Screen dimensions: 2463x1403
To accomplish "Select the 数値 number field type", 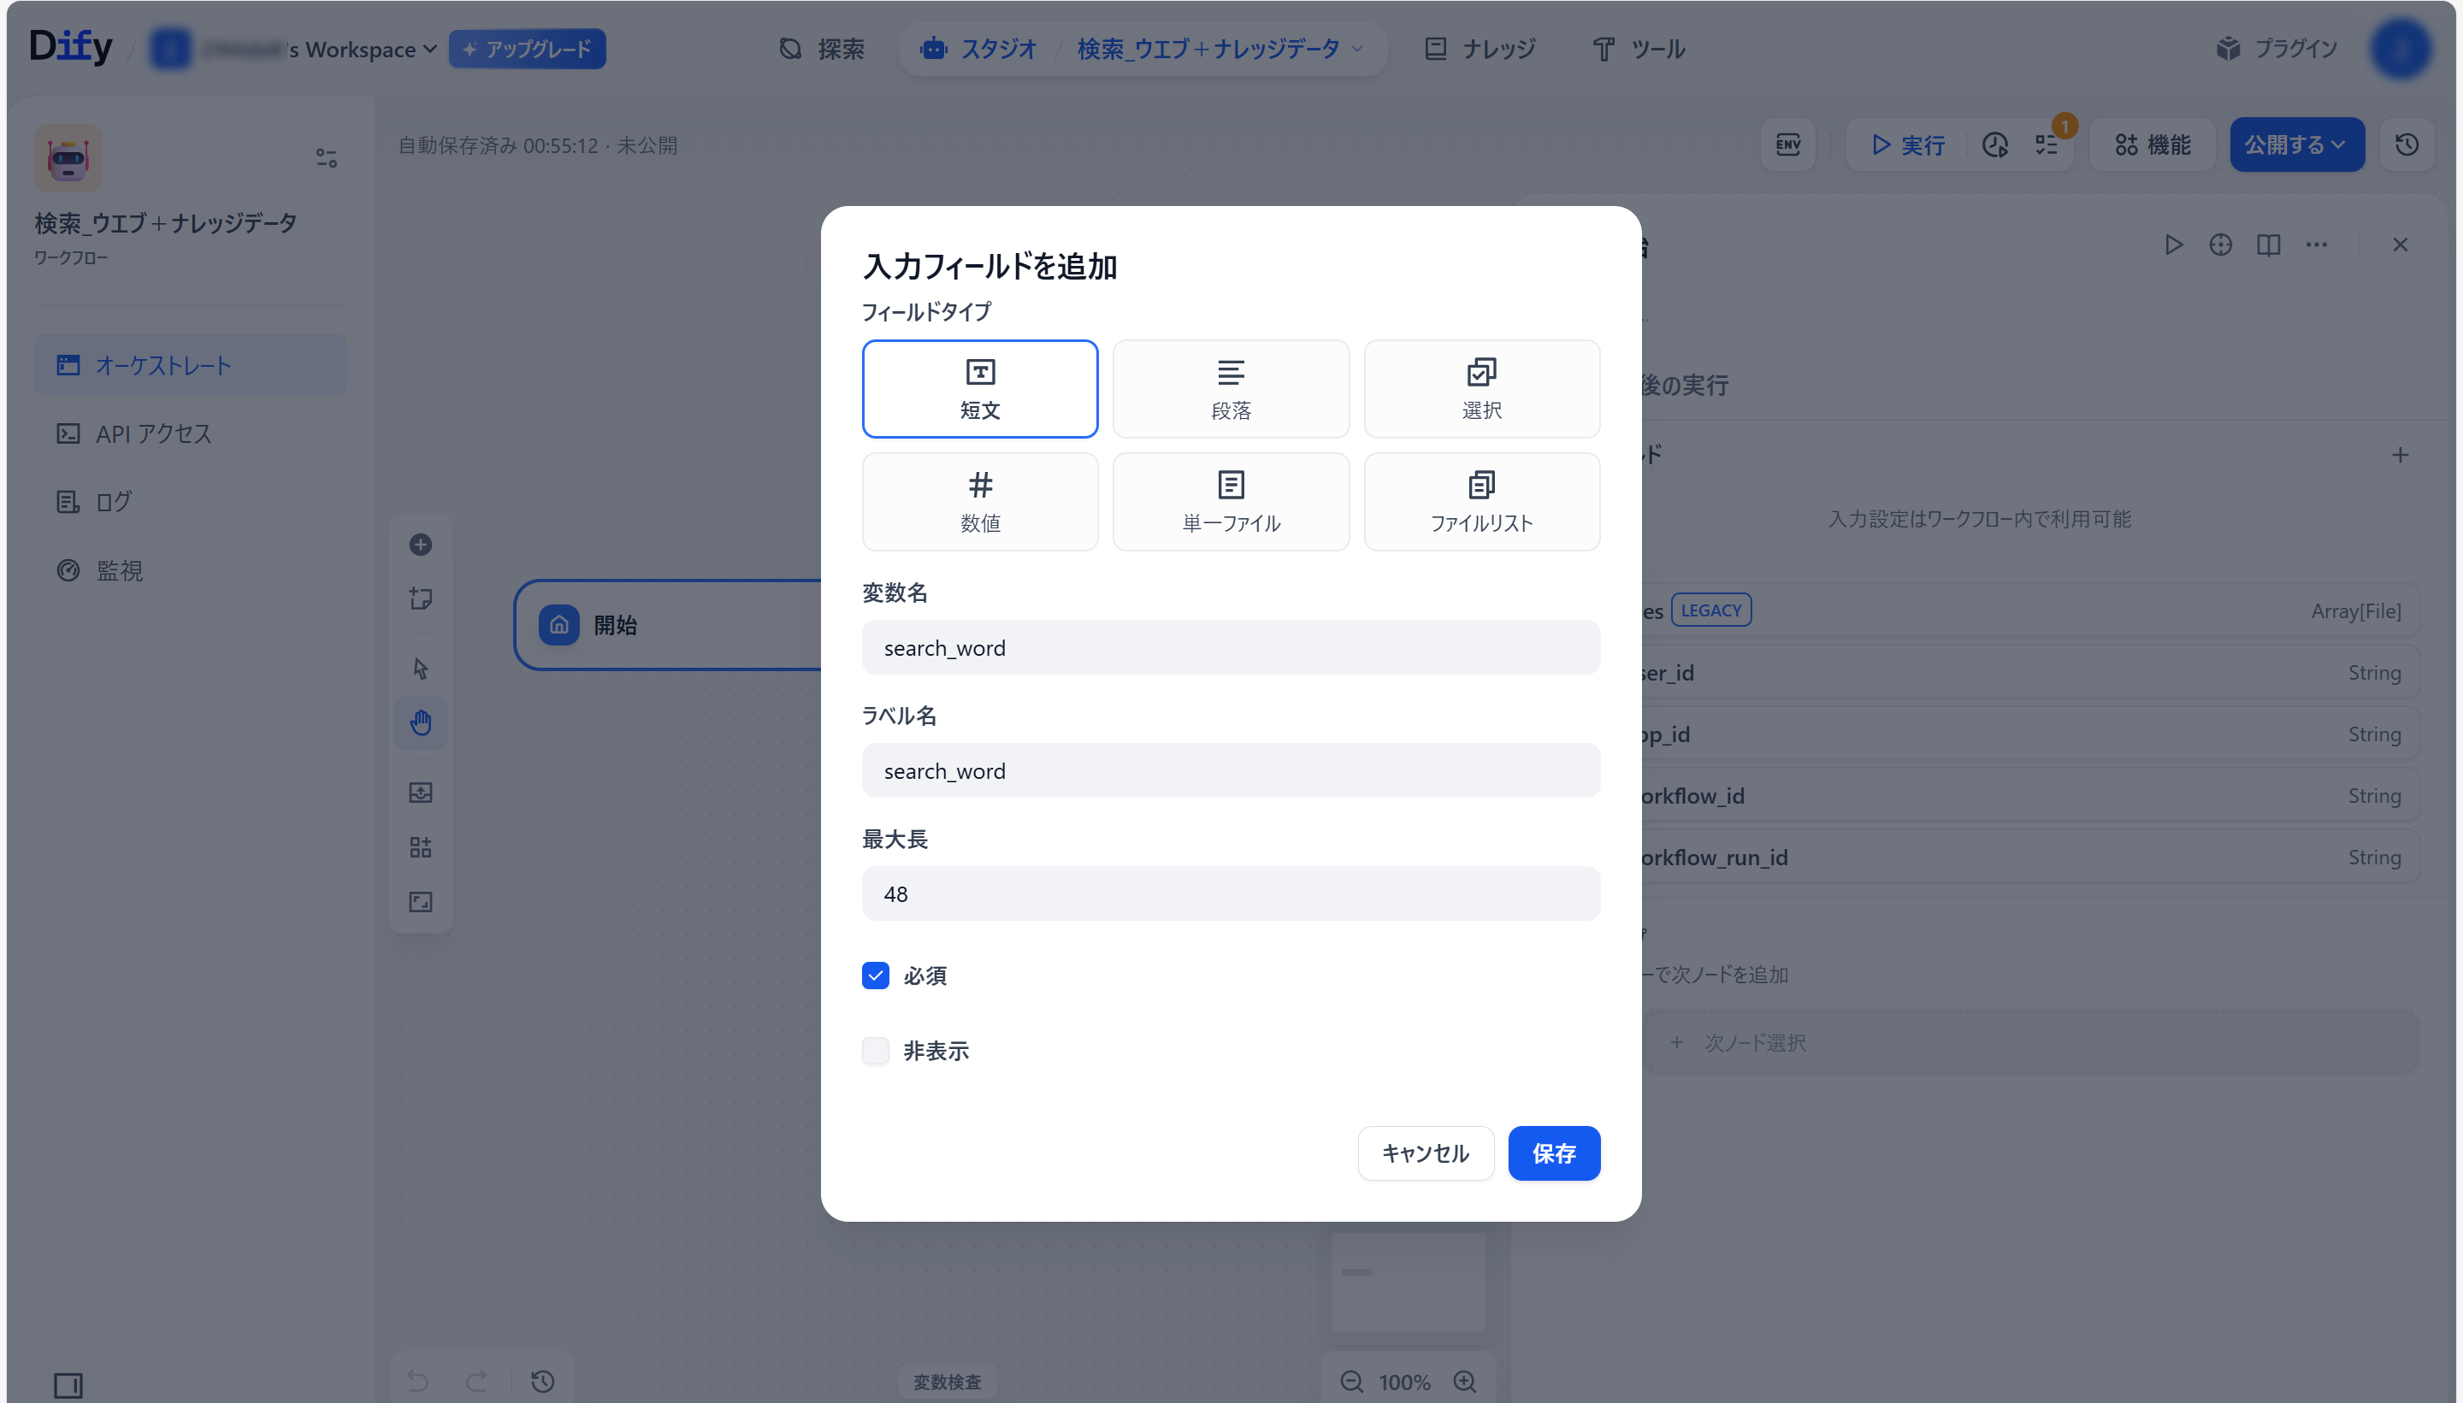I will pyautogui.click(x=979, y=501).
